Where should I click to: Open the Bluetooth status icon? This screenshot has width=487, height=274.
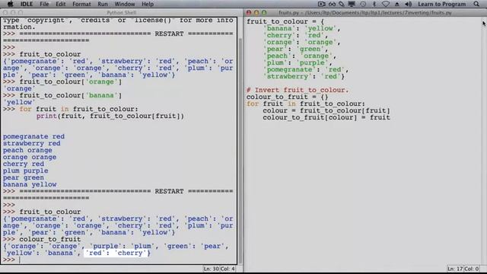pyautogui.click(x=374, y=4)
